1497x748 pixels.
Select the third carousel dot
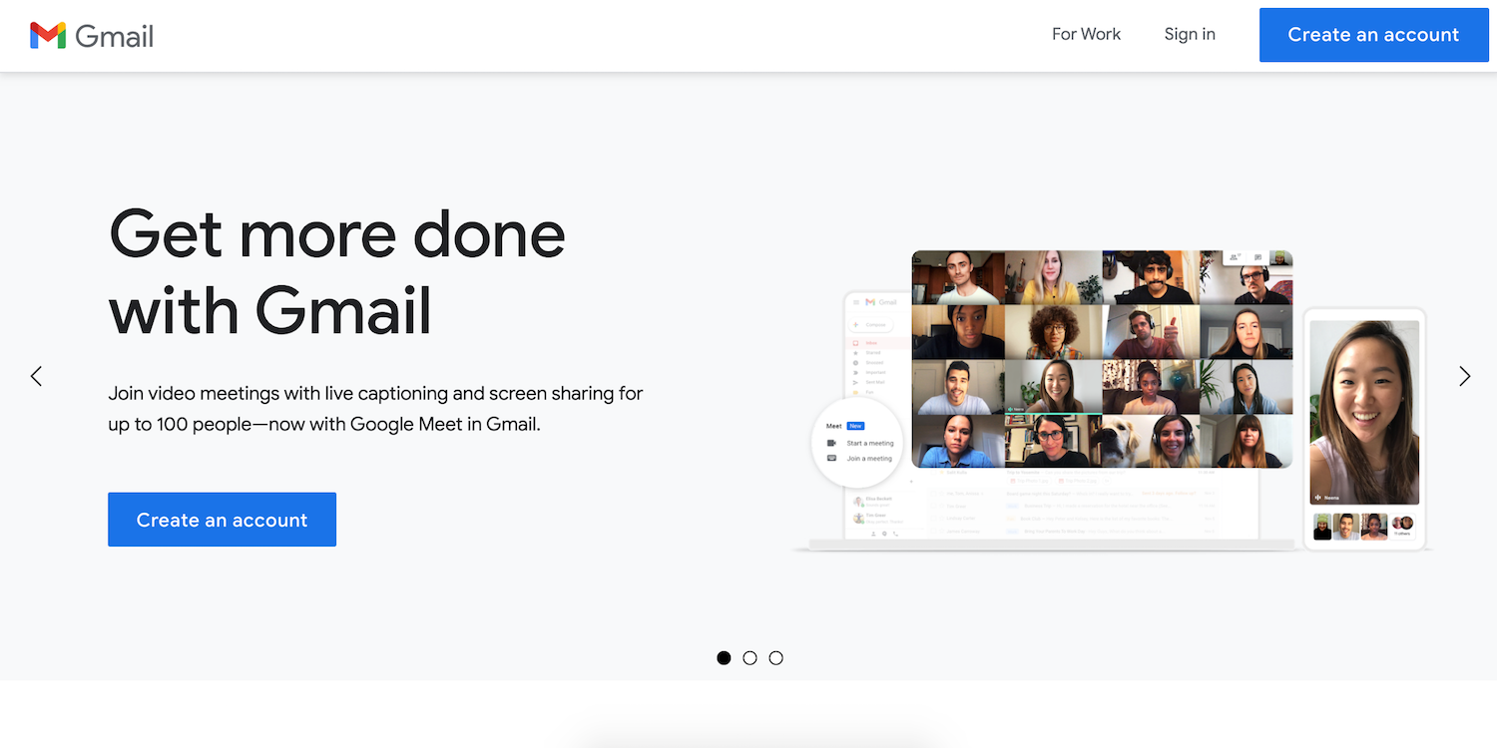point(775,657)
